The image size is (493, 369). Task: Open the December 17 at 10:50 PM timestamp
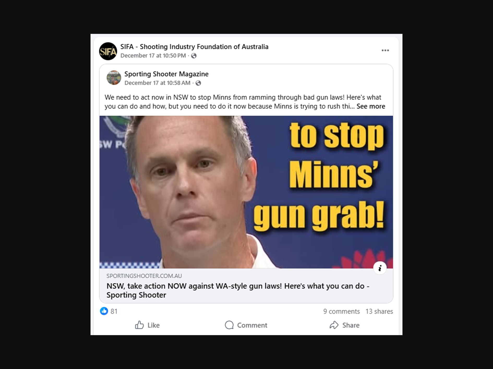pos(153,55)
